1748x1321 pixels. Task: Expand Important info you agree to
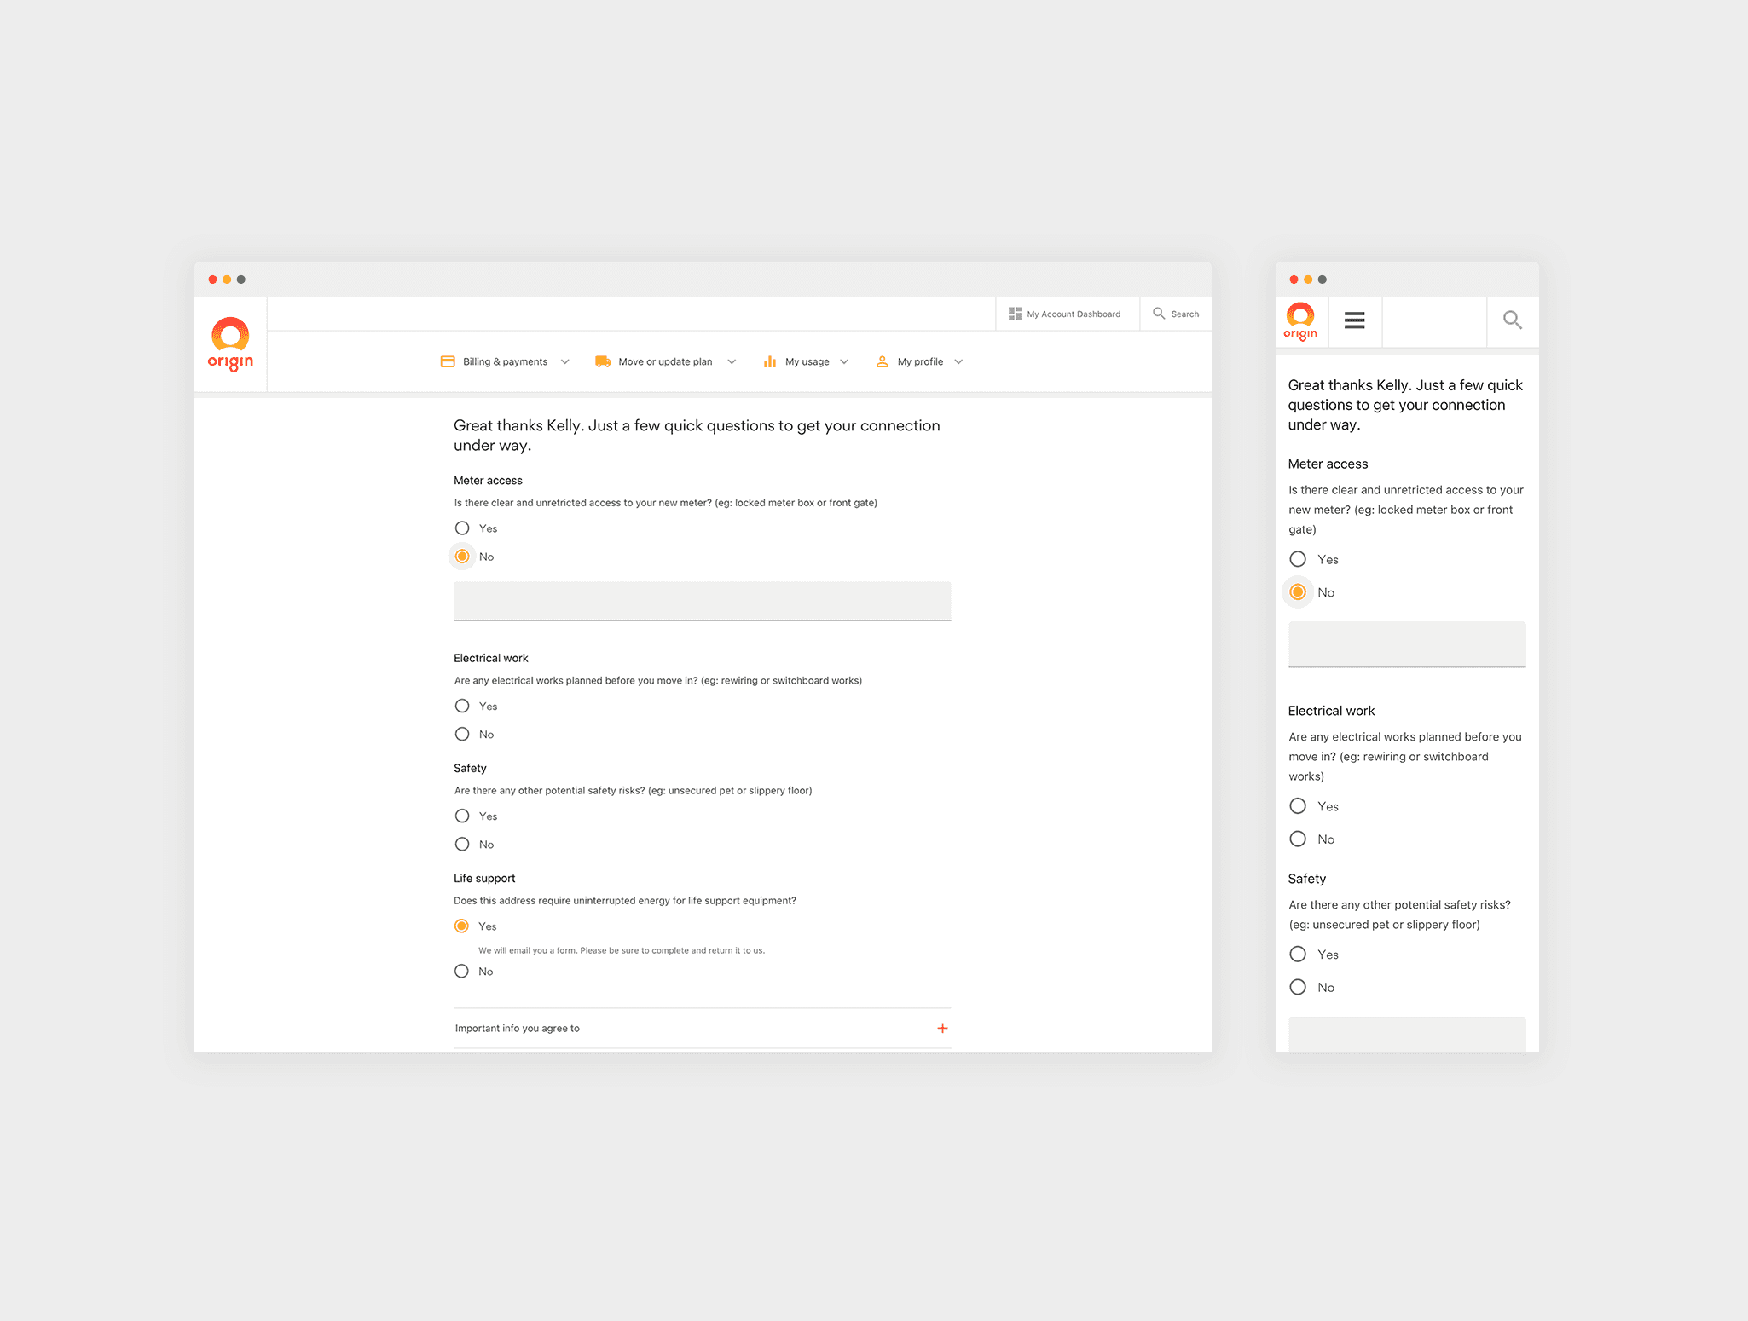[942, 1029]
